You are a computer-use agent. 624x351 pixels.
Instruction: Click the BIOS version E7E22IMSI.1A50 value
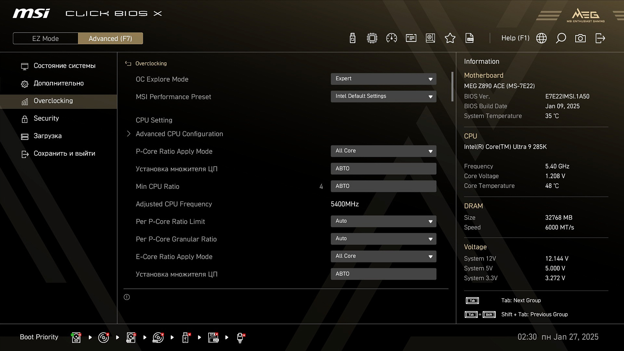[x=567, y=96]
